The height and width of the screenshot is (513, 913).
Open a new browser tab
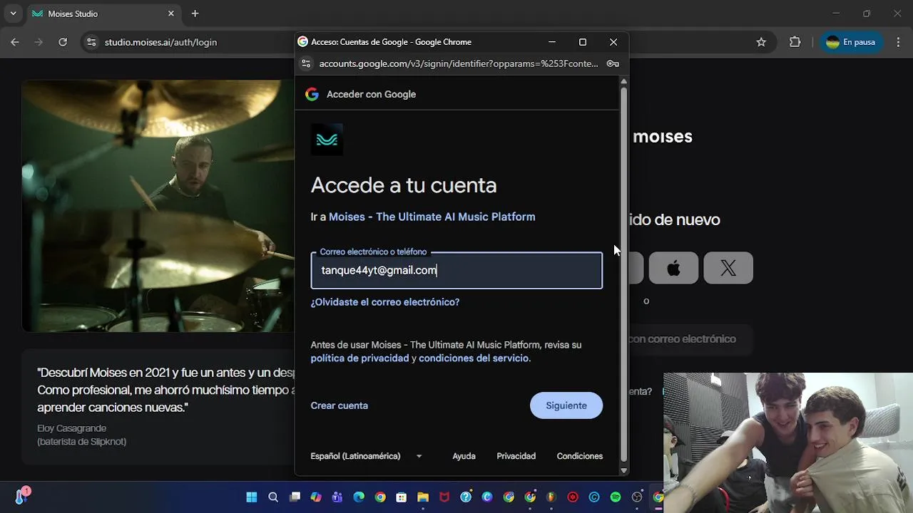coord(195,14)
